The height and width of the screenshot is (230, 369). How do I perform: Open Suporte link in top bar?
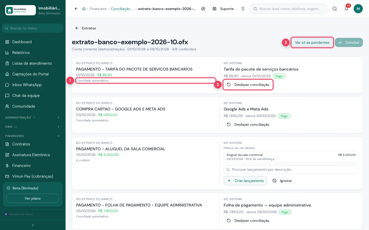point(223,9)
